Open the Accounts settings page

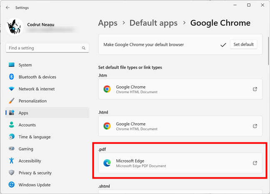pyautogui.click(x=27, y=125)
